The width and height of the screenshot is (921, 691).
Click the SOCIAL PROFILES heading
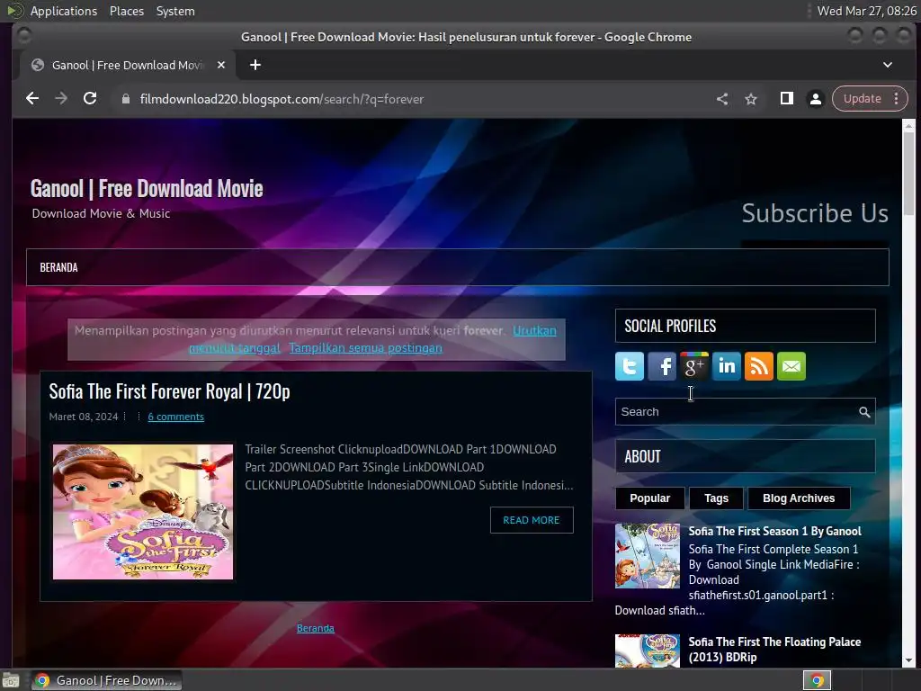coord(670,326)
